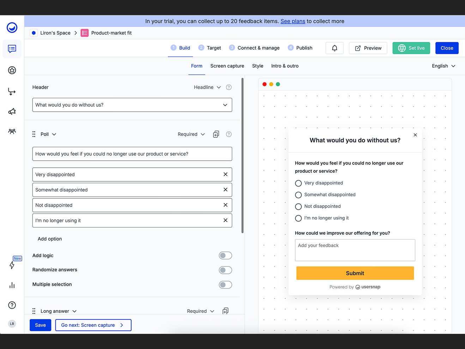The height and width of the screenshot is (349, 465).
Task: Open the Poll question type dropdown
Action: click(48, 134)
